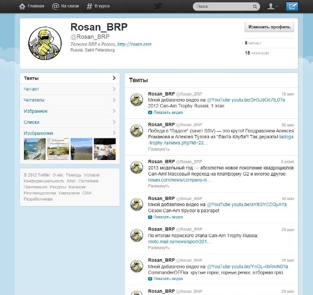313x295 pixels.
Task: Open Конфиденциальность footer link
Action: tap(44, 181)
